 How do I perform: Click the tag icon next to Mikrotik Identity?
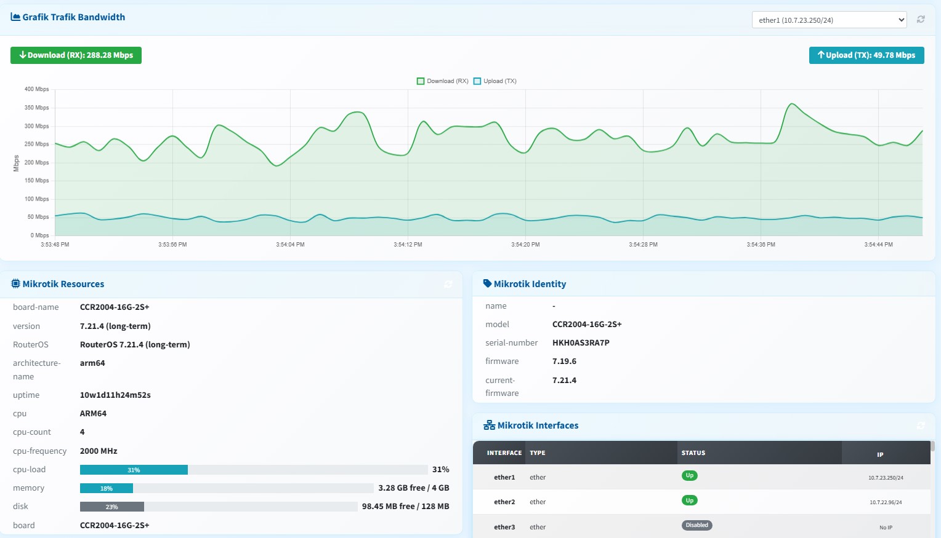[x=488, y=283]
